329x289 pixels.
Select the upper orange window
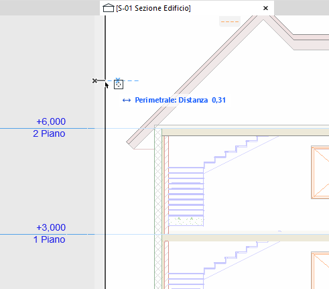click(x=320, y=172)
